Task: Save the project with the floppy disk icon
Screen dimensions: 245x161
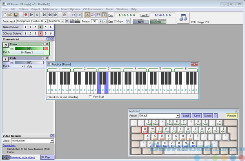Action: [16, 15]
